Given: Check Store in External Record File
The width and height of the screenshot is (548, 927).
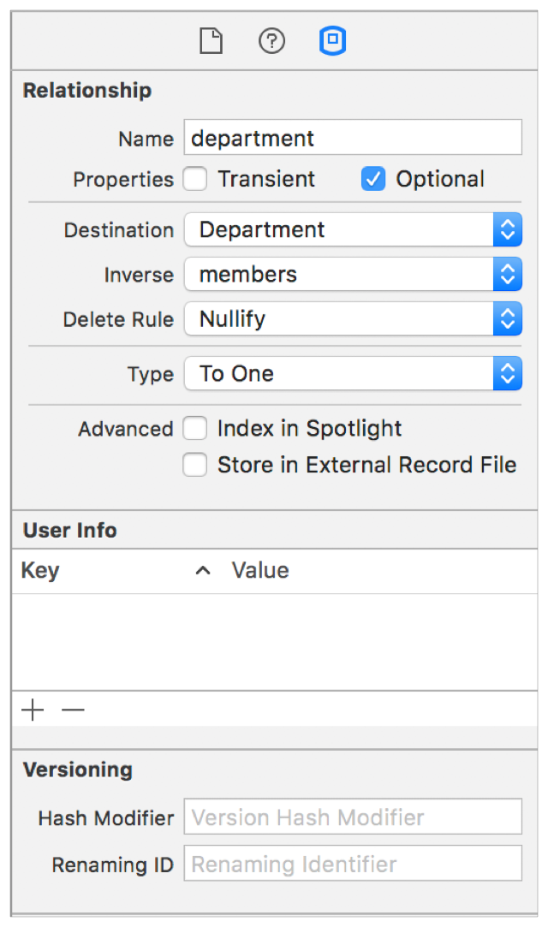Looking at the screenshot, I should 196,465.
